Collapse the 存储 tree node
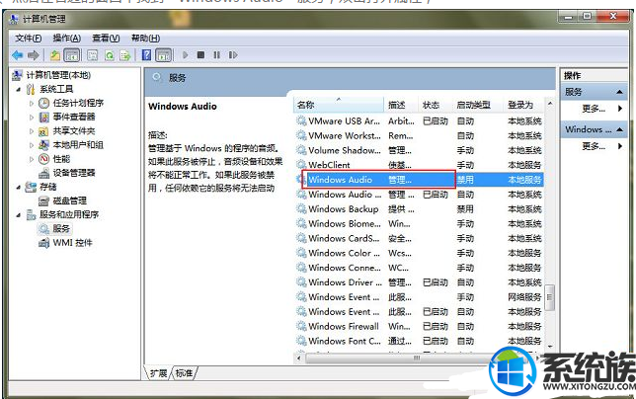636x399 pixels. [x=18, y=188]
